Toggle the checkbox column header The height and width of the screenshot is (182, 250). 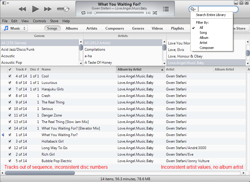pos(10,69)
